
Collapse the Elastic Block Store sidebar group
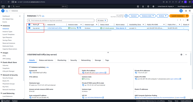1,62
